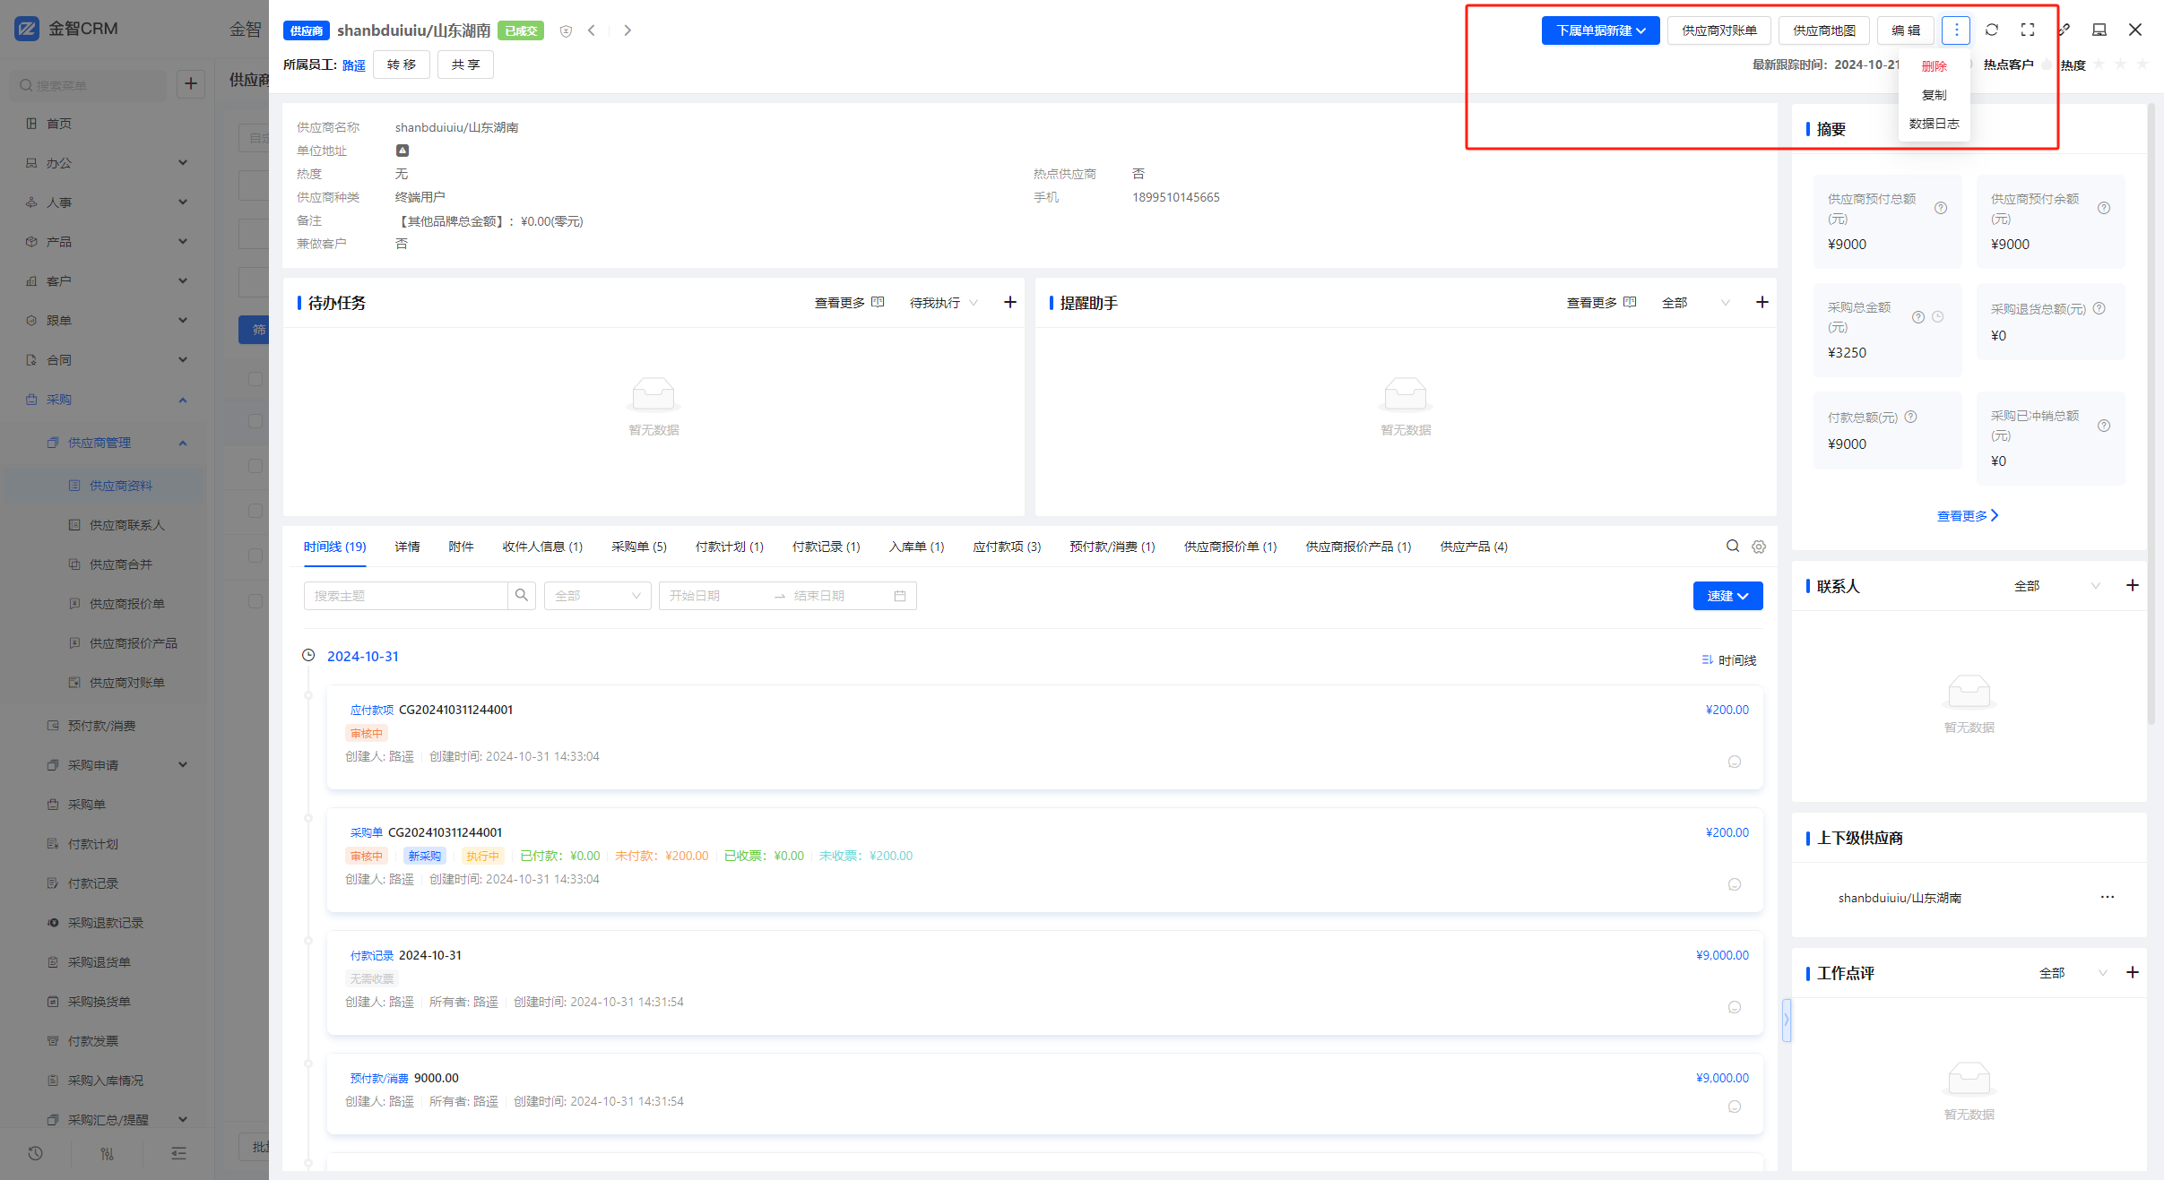The height and width of the screenshot is (1180, 2164).
Task: Click help icon for 供应商预付余额
Action: (x=2104, y=208)
